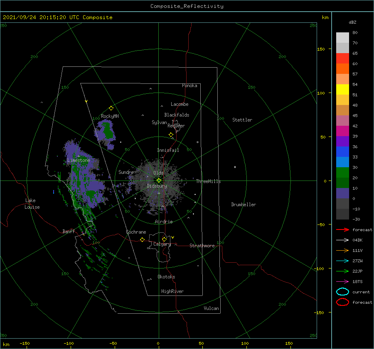Click the Lake Louise label

point(32,204)
